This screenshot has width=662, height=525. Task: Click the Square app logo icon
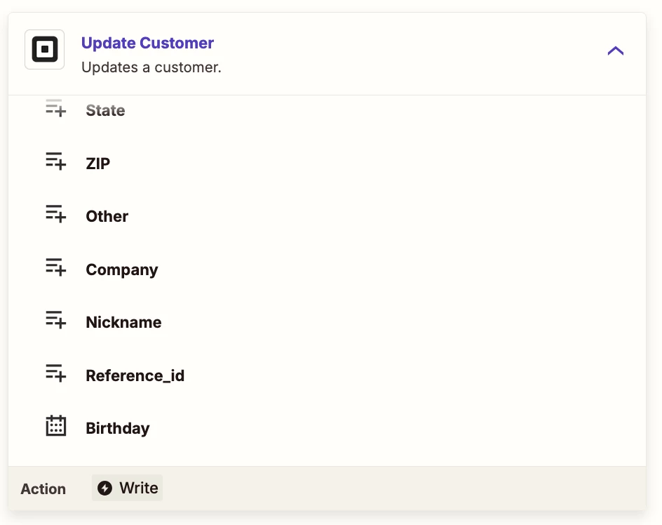pyautogui.click(x=44, y=49)
